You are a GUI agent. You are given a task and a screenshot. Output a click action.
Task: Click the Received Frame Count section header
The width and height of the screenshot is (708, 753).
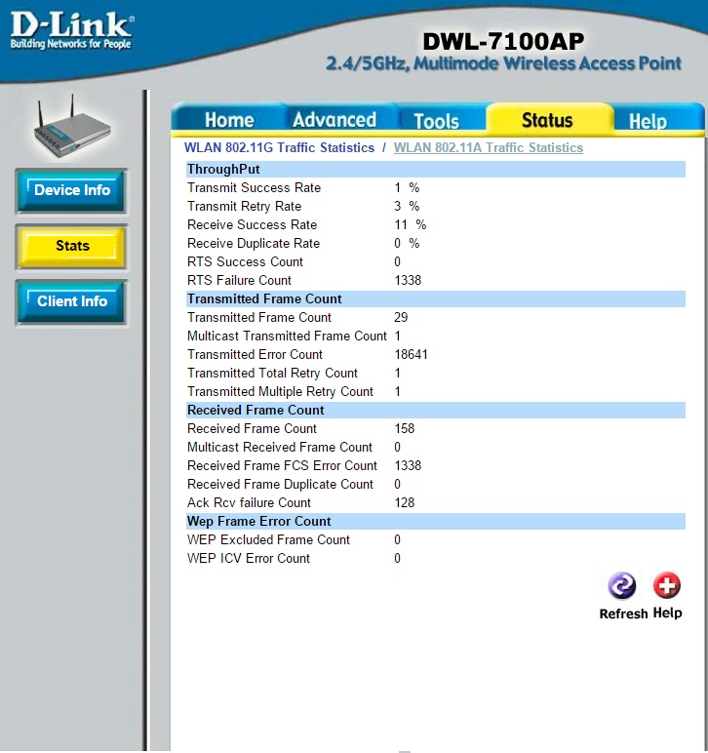436,410
